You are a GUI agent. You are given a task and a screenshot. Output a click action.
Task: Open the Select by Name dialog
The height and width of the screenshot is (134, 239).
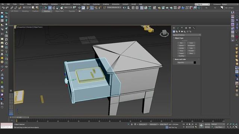tap(37, 8)
